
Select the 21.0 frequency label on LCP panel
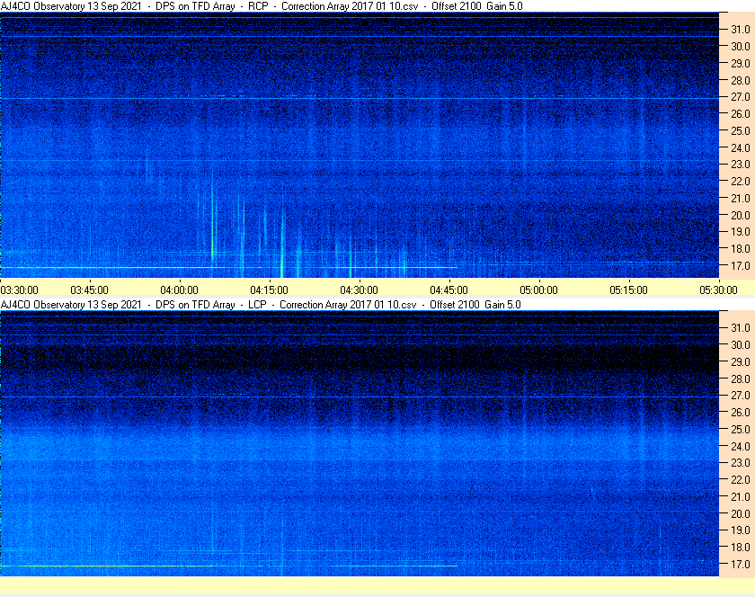click(x=741, y=496)
